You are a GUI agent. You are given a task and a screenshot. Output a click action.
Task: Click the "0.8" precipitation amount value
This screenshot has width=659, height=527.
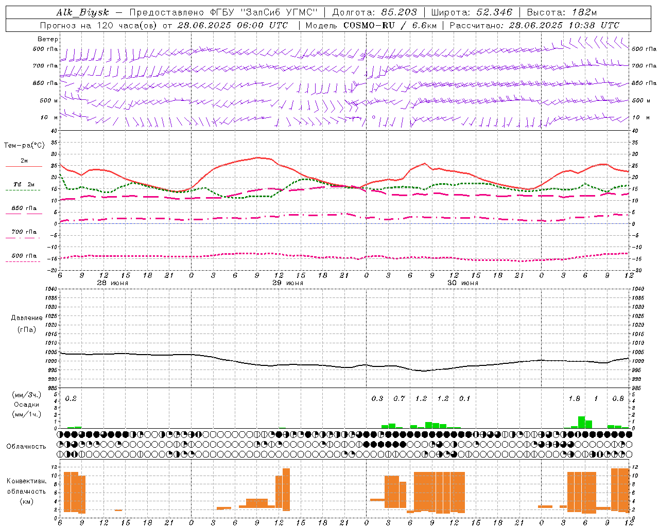[618, 398]
